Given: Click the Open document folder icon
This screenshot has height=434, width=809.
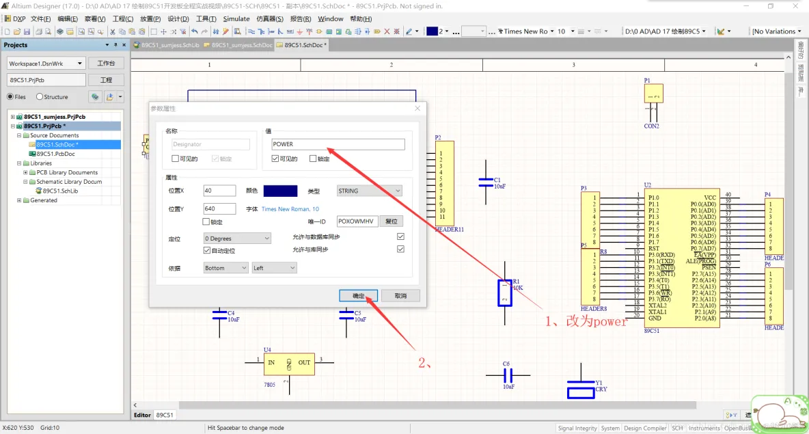Looking at the screenshot, I should pos(17,31).
